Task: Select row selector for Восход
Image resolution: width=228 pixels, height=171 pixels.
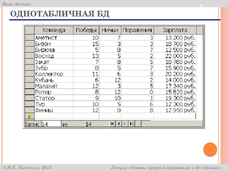Action: 30,56
